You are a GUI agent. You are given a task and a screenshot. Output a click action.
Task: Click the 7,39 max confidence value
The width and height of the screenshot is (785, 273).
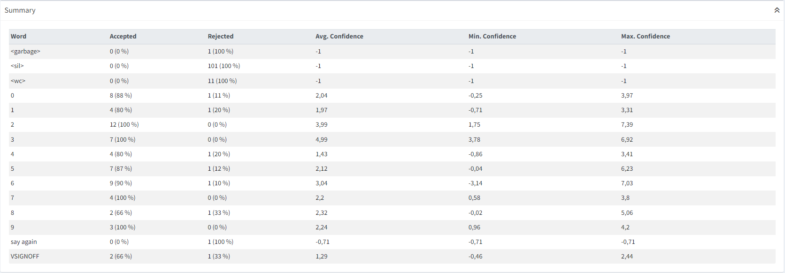pyautogui.click(x=627, y=125)
